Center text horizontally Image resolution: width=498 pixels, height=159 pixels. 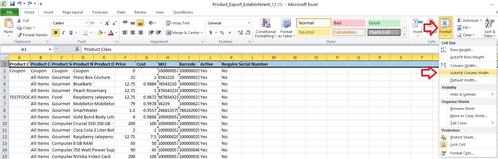132,33
